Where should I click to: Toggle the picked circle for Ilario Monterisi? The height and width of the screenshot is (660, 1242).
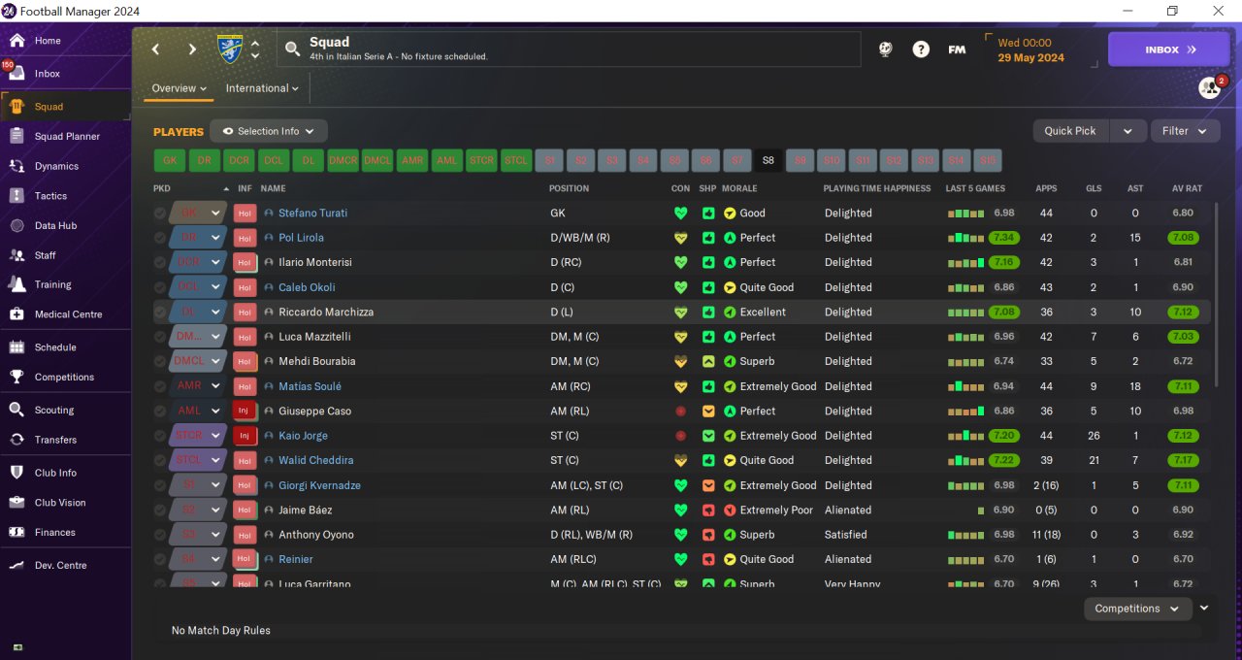click(x=160, y=262)
